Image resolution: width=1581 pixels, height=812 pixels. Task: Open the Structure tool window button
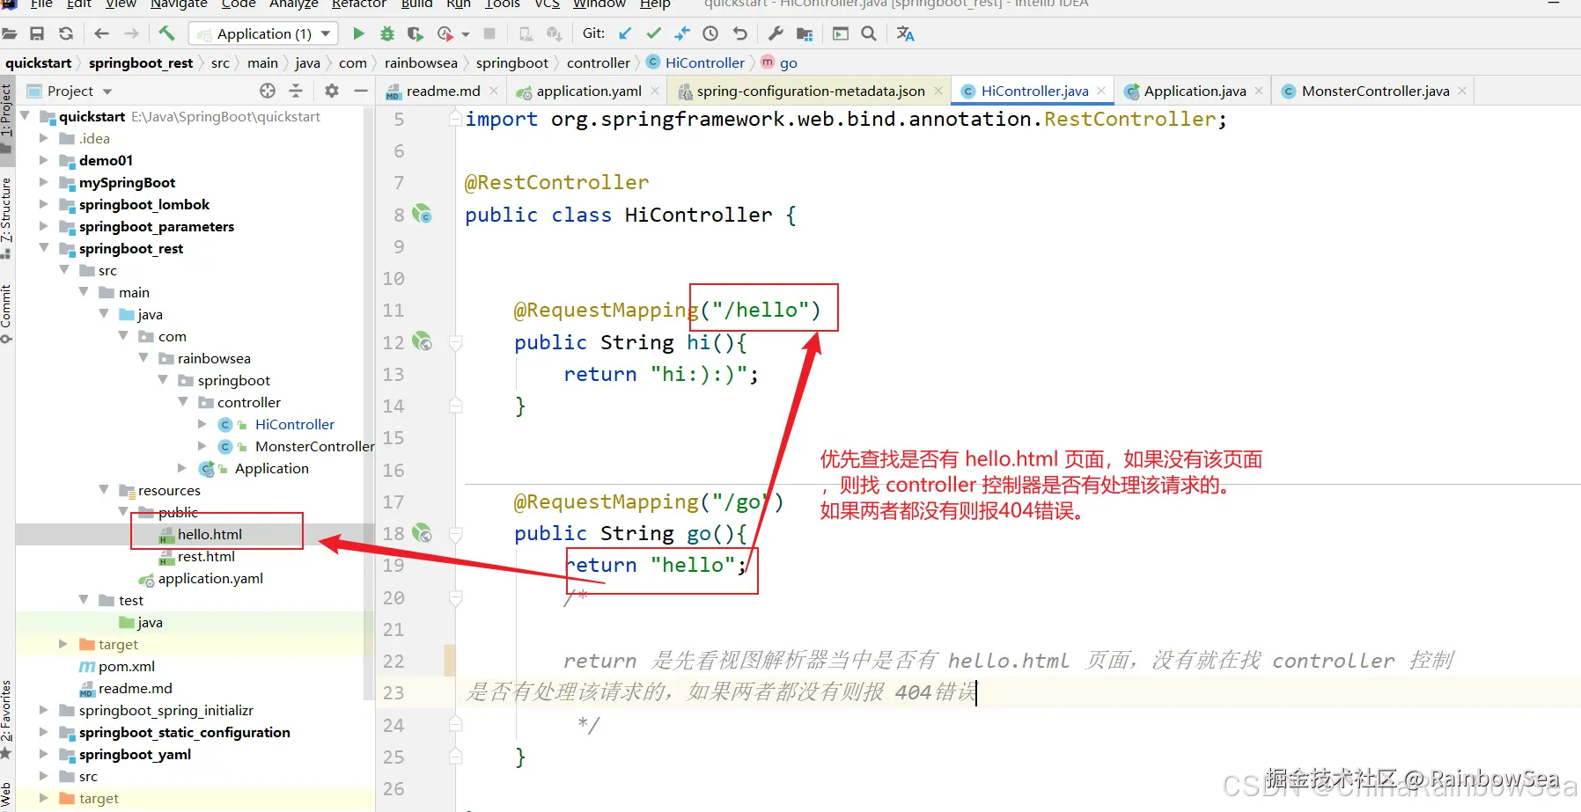coord(6,217)
